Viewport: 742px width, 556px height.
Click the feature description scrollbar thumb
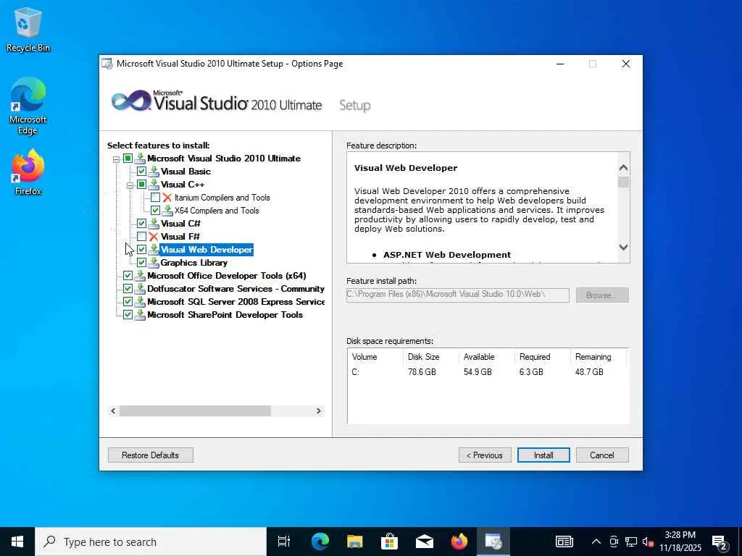623,182
